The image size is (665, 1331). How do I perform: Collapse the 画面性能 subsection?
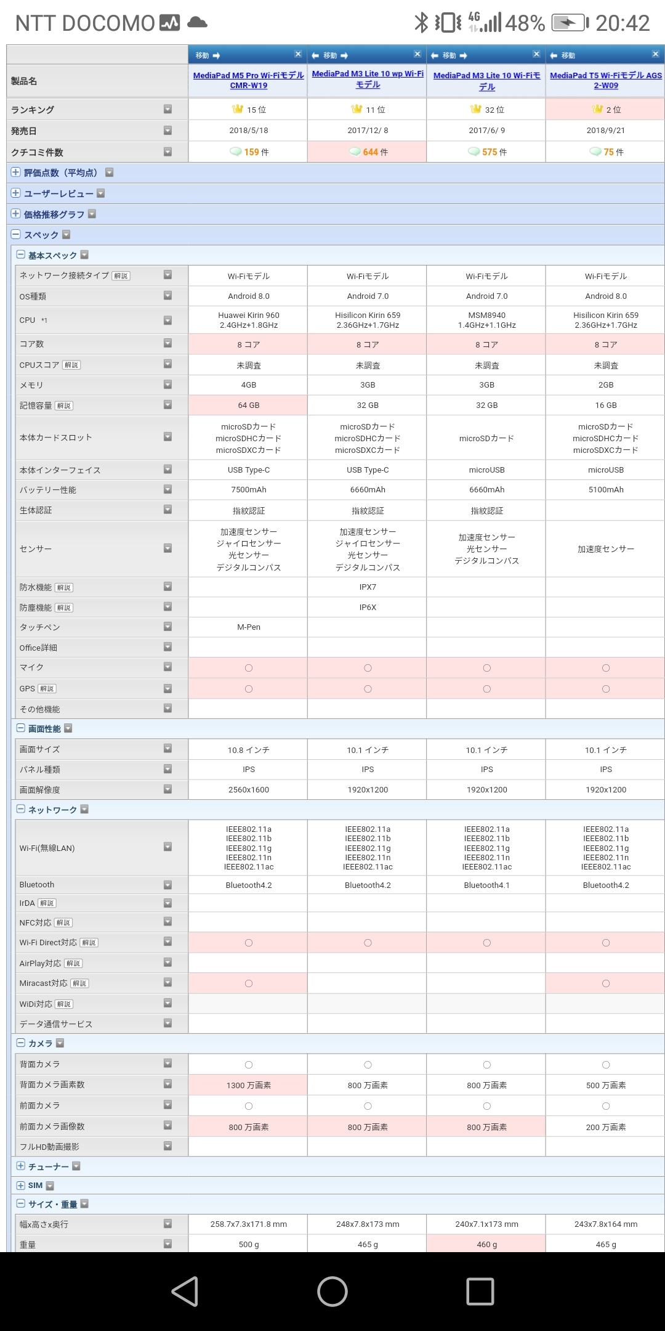(20, 728)
